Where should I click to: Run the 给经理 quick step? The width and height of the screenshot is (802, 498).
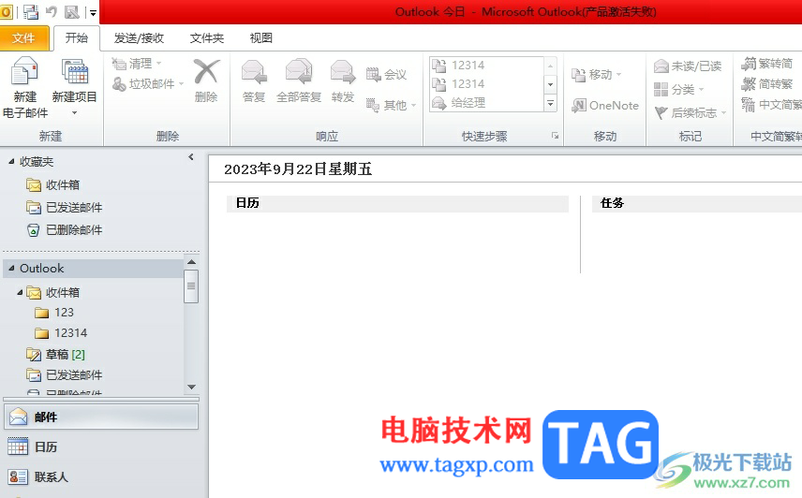tap(487, 103)
